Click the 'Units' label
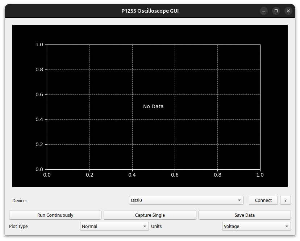The height and width of the screenshot is (241, 300). [156, 226]
